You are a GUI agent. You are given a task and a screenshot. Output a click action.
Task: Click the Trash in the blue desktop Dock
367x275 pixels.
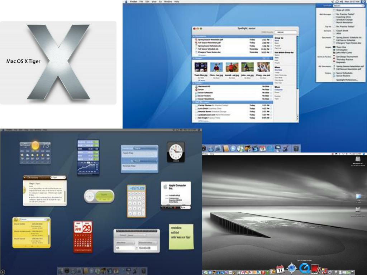296,148
